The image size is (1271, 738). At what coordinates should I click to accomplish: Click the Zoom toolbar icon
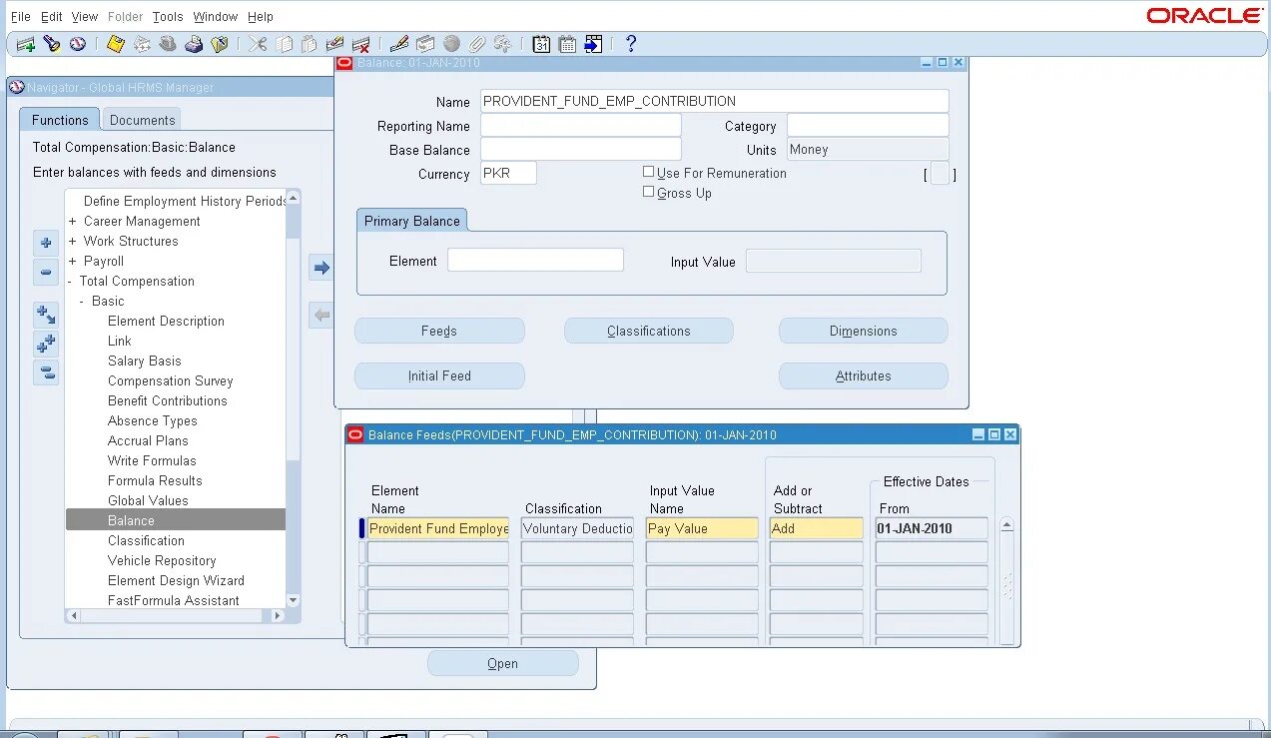[425, 44]
